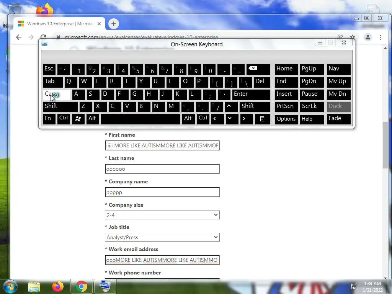Screen dimensions: 392x294
Task: Click the Pause key
Action: coord(312,95)
